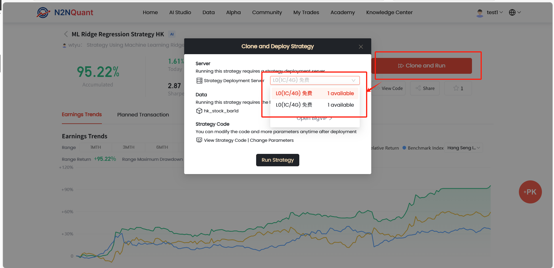Select the highlighted L0(1C/4G) server option

(x=315, y=93)
